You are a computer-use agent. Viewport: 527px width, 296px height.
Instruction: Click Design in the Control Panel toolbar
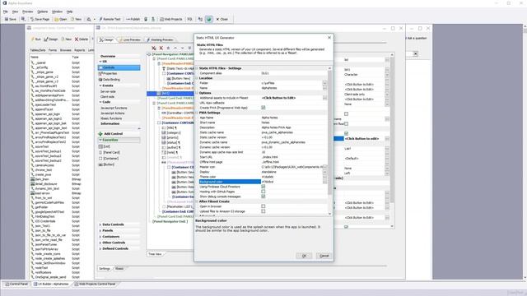click(51, 39)
